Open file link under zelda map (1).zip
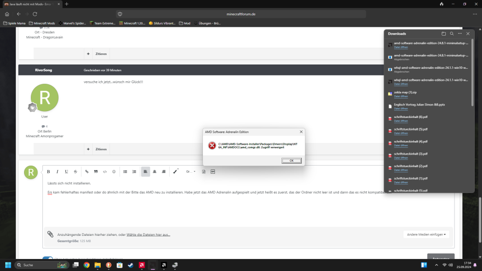The width and height of the screenshot is (482, 271). click(401, 96)
